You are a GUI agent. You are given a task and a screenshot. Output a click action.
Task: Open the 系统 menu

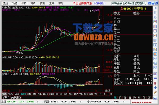[x=6, y=3]
